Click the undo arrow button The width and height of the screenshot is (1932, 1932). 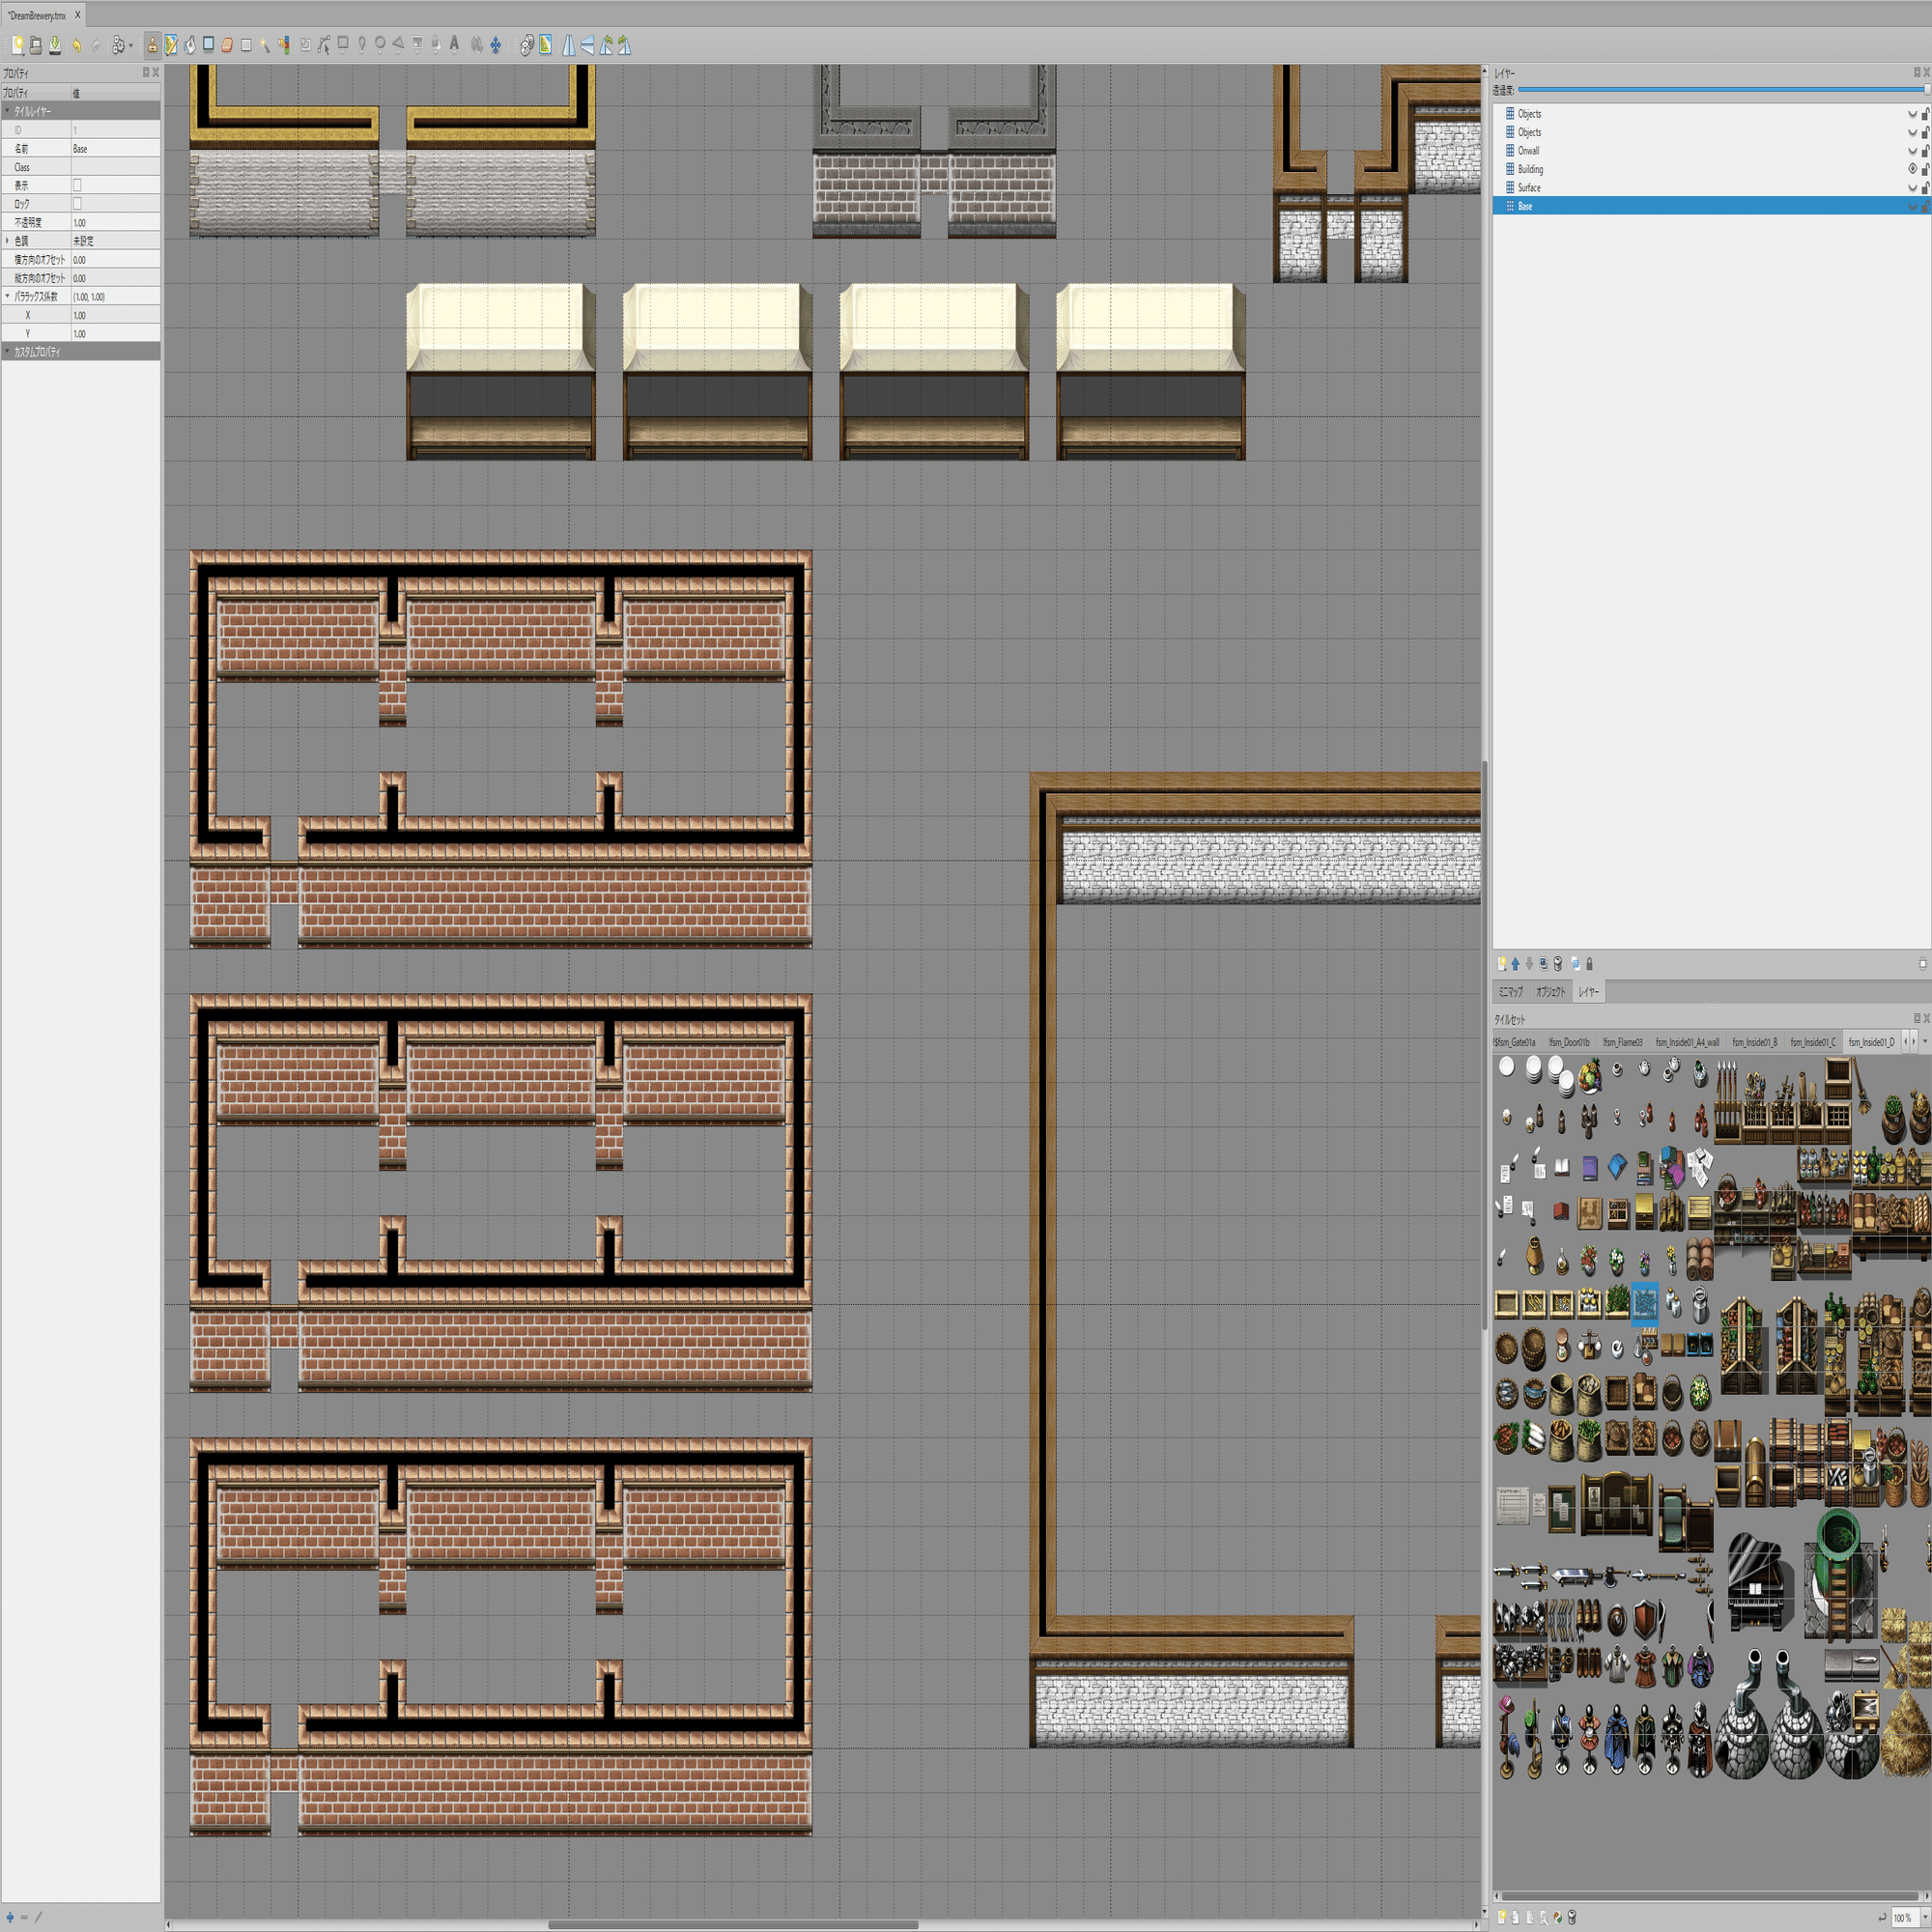coord(77,45)
